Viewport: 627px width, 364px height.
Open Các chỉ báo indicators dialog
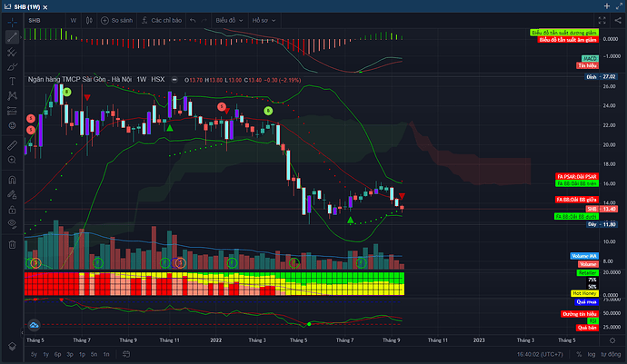coord(162,20)
